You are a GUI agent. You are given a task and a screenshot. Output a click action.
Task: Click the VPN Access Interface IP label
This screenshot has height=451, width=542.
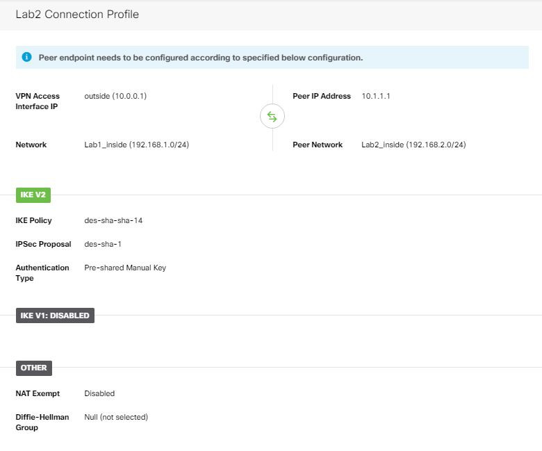pyautogui.click(x=38, y=101)
